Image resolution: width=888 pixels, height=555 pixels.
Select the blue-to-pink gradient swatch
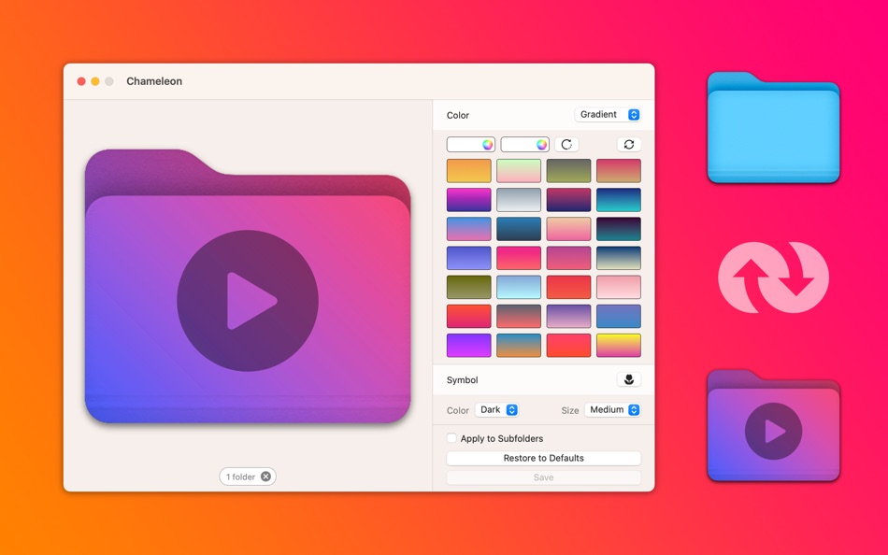tap(469, 229)
